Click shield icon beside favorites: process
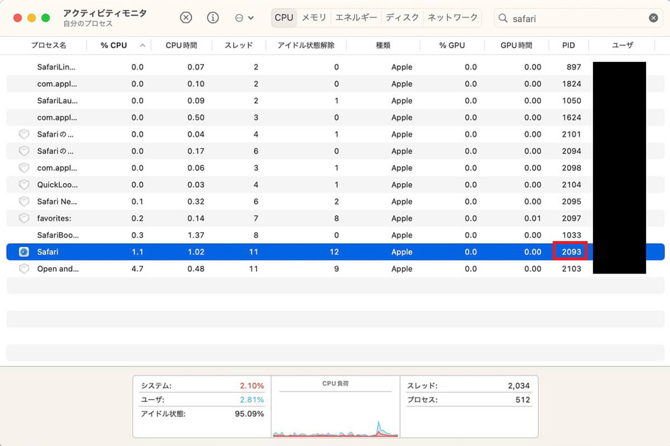The width and height of the screenshot is (670, 446). [24, 218]
